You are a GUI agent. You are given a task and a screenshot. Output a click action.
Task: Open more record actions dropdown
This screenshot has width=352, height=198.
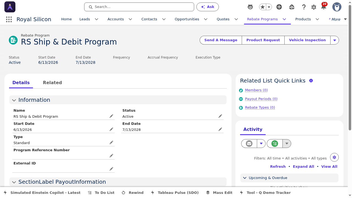click(335, 40)
